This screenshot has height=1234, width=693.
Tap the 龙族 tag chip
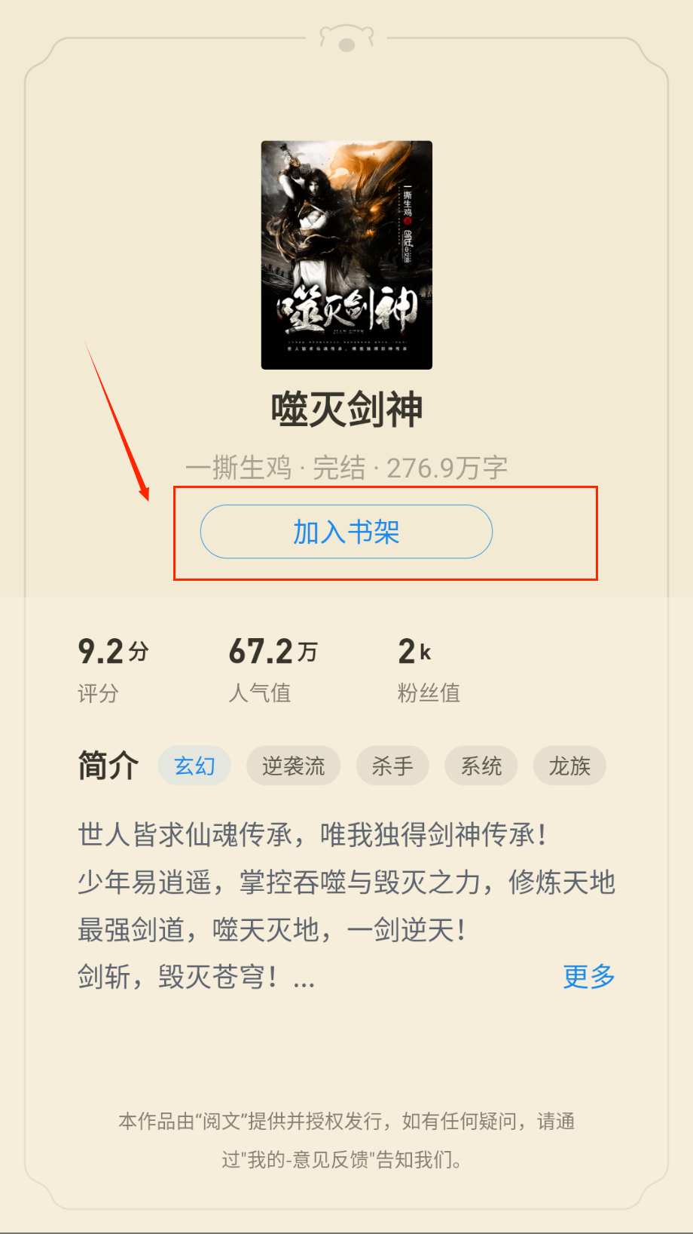click(569, 766)
